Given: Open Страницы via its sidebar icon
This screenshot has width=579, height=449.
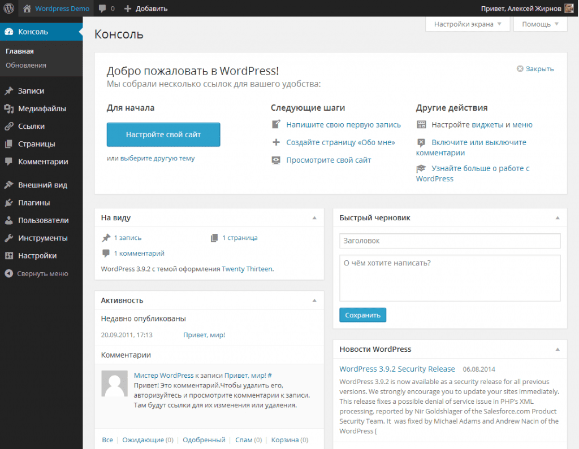Looking at the screenshot, I should (x=8, y=143).
